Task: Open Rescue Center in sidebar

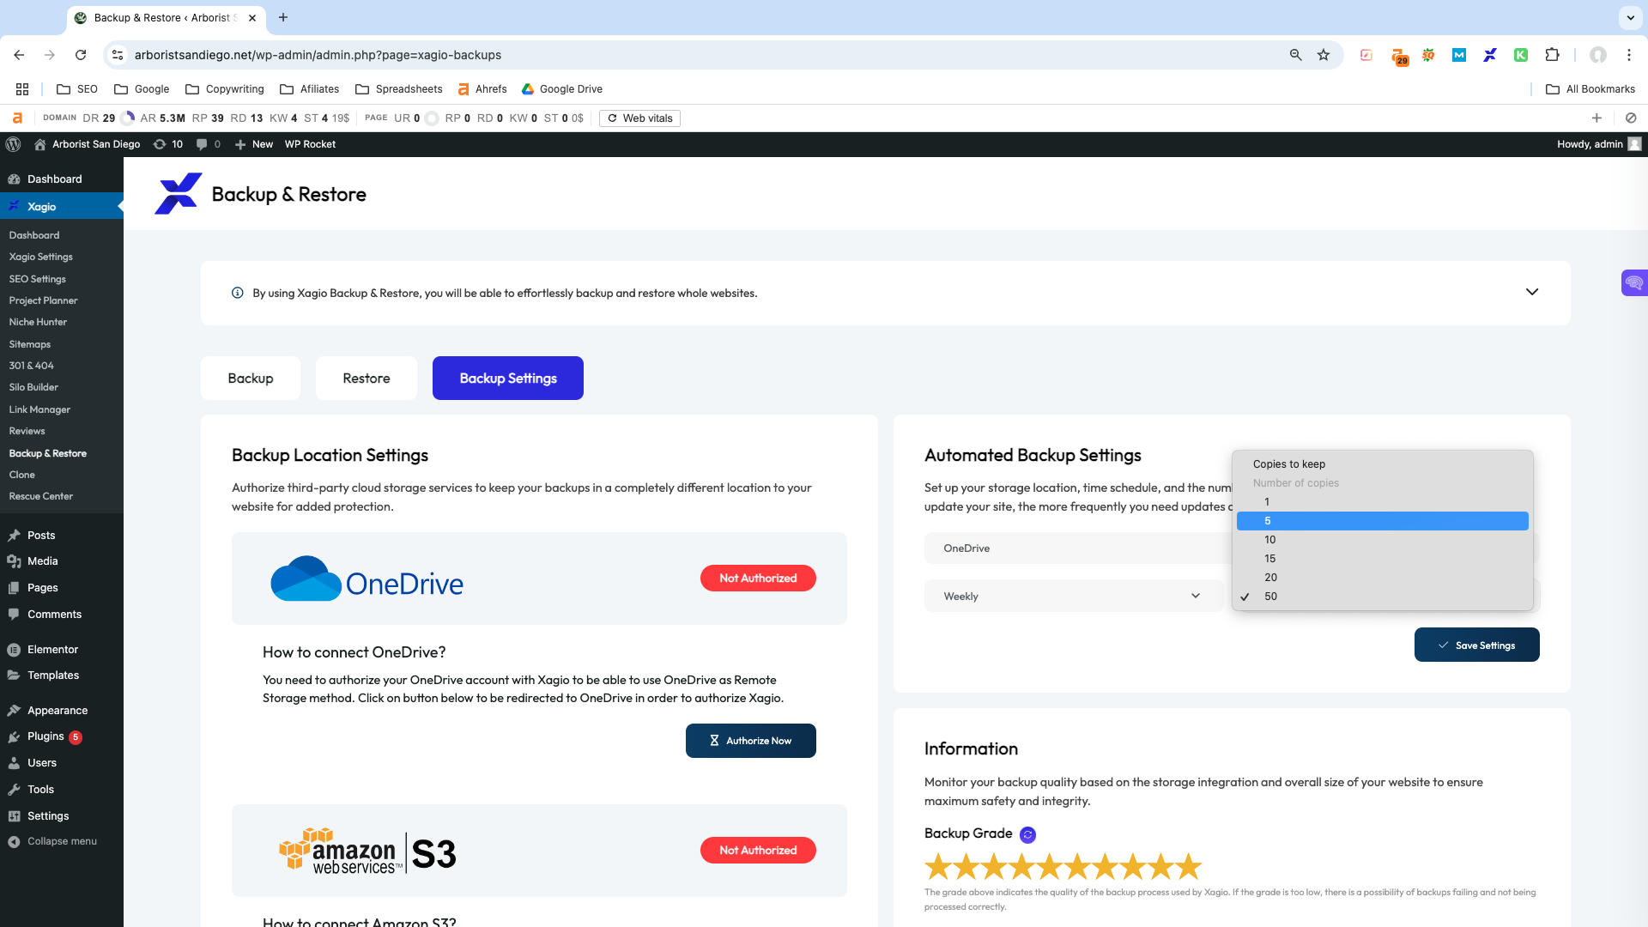Action: (41, 496)
